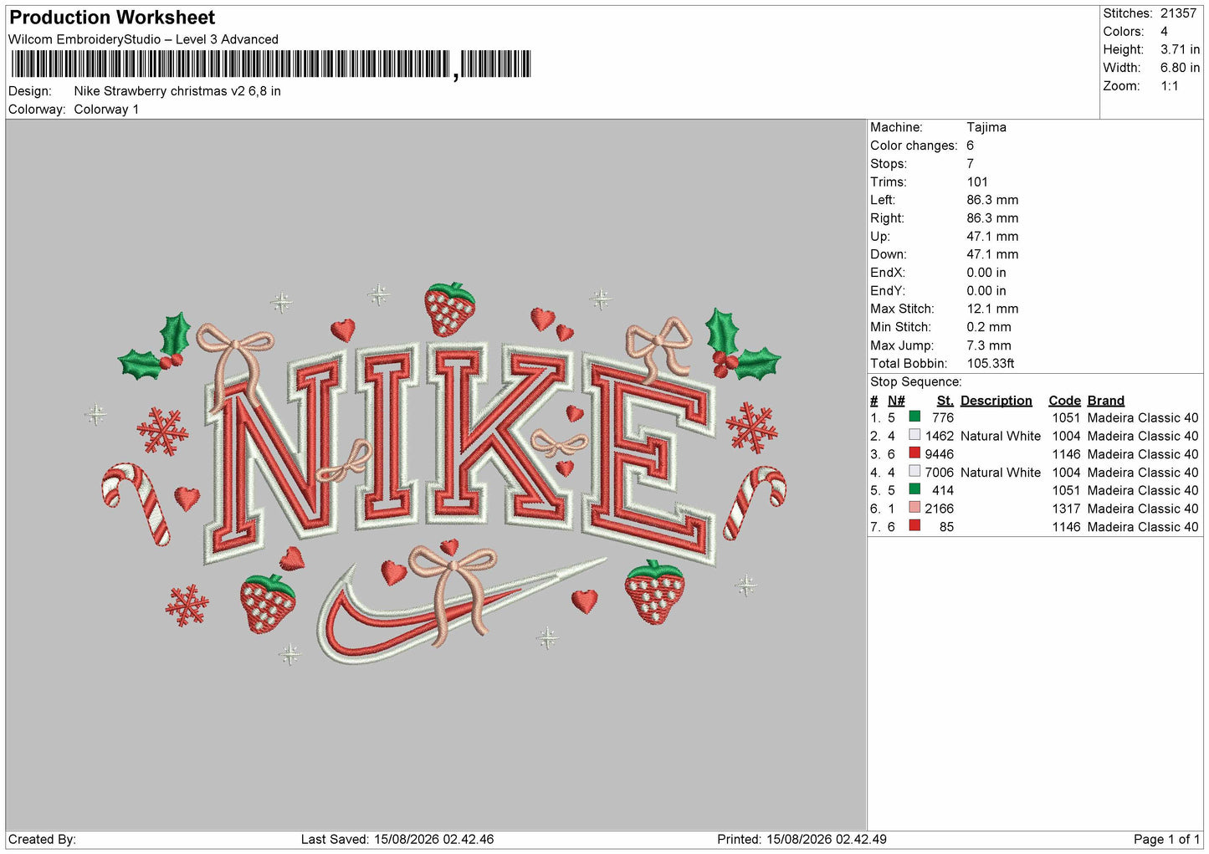The height and width of the screenshot is (854, 1209).
Task: Click the Max Jump value '7.3 mm'
Action: [x=989, y=345]
